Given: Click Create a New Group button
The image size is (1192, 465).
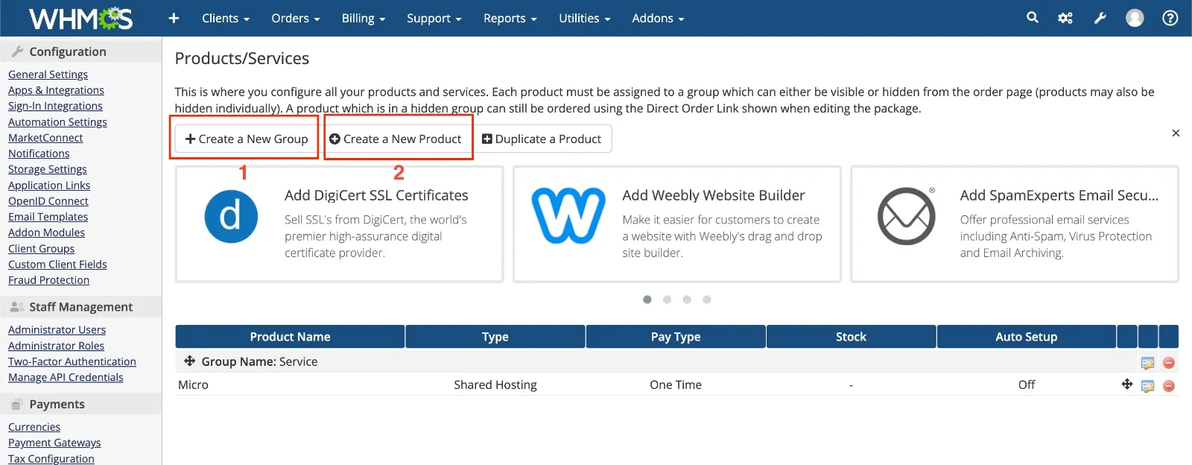Looking at the screenshot, I should click(247, 139).
